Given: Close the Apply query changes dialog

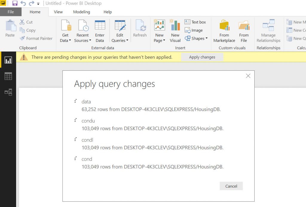Looking at the screenshot, I should (x=248, y=76).
